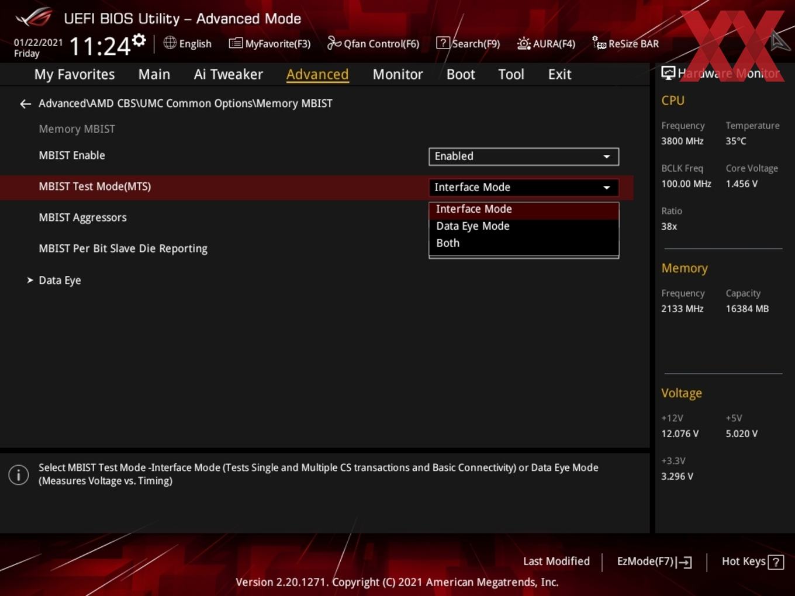Change language via English button
This screenshot has width=795, height=596.
pyautogui.click(x=188, y=43)
